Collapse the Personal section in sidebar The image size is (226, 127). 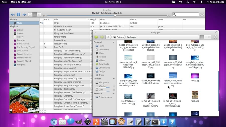click(114, 42)
